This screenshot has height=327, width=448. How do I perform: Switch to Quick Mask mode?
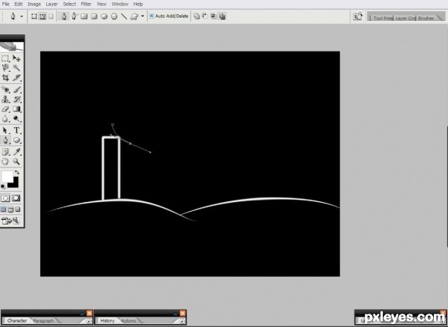[16, 198]
